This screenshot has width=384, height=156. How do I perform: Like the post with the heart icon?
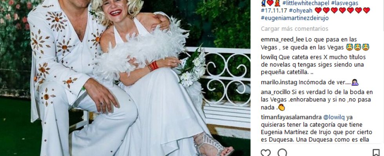click(x=266, y=152)
